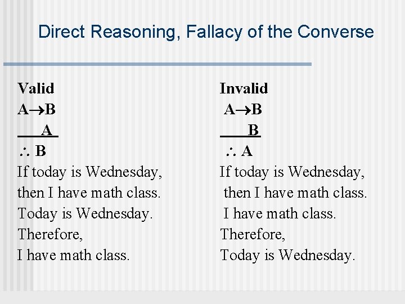405x304 pixels.
Task: Click 'If today is Wednesday,' in right column
Action: [292, 172]
